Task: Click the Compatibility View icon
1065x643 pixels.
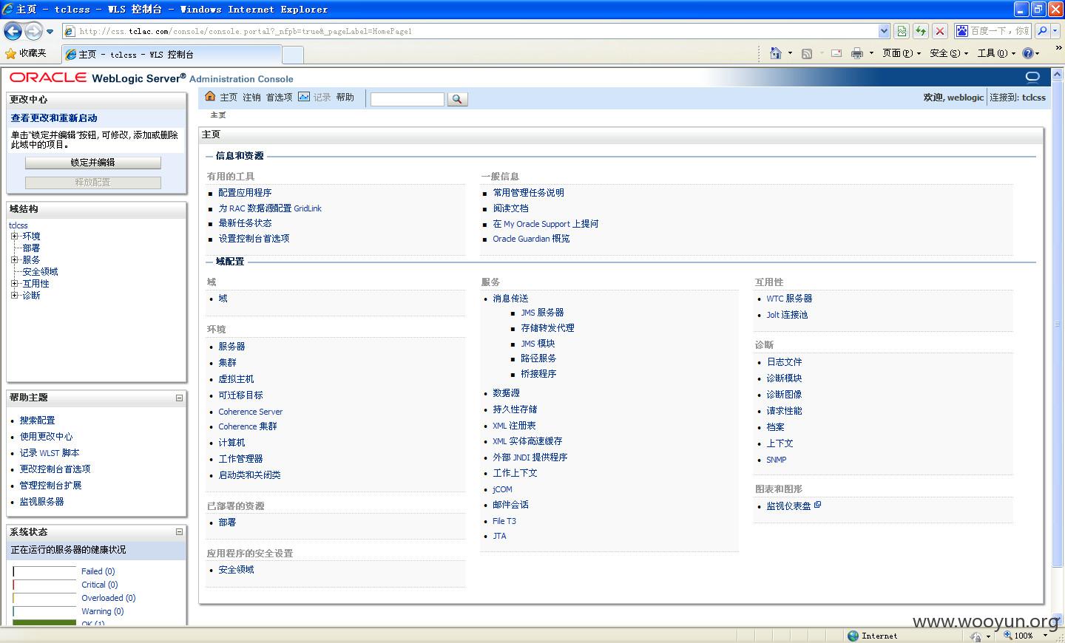Action: click(902, 31)
